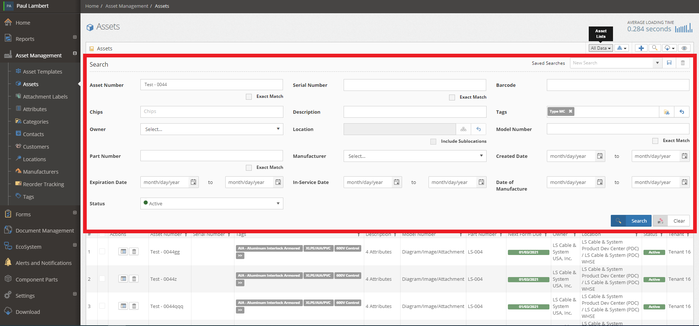Reset the Tags field with undo icon
Screen dimensions: 699x326
(x=682, y=112)
